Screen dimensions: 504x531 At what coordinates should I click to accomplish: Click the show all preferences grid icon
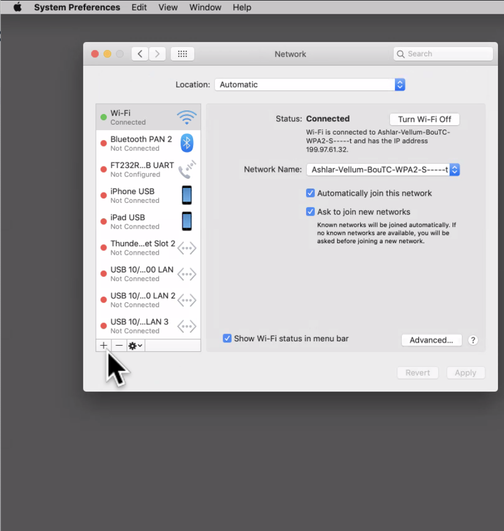coord(182,53)
